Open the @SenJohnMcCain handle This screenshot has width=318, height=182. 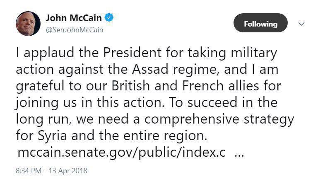click(74, 30)
